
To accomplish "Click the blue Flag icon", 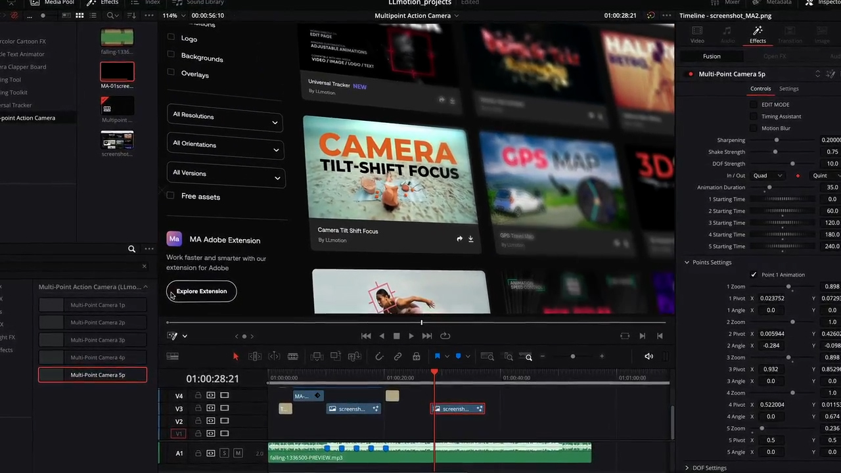I will point(438,356).
